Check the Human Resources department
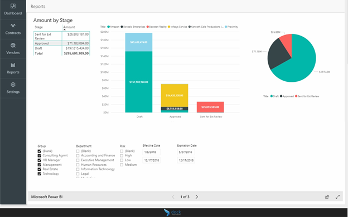 pyautogui.click(x=78, y=165)
